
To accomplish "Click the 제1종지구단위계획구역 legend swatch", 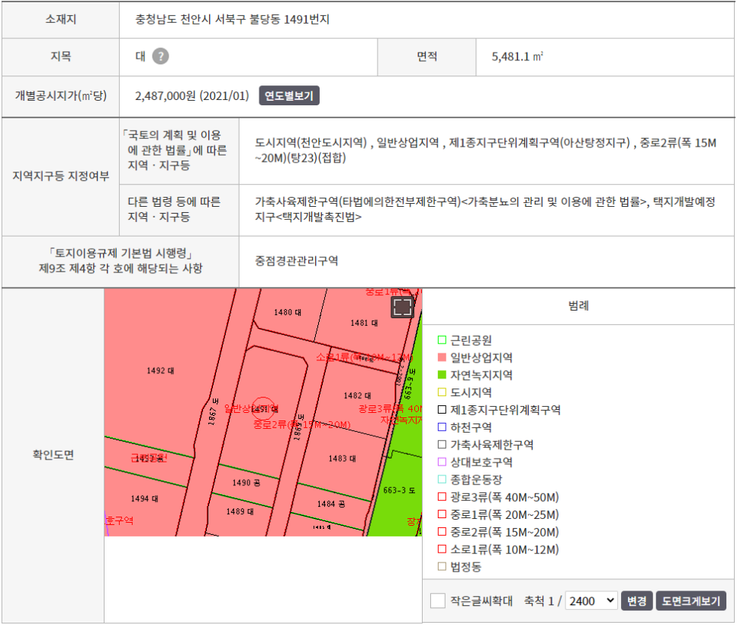I will (442, 410).
